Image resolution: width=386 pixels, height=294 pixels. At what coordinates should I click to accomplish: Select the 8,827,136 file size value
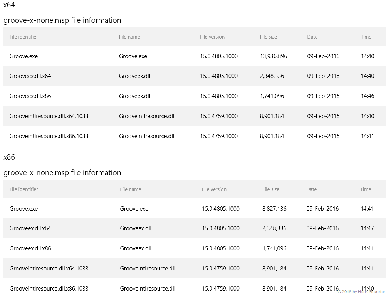(274, 209)
